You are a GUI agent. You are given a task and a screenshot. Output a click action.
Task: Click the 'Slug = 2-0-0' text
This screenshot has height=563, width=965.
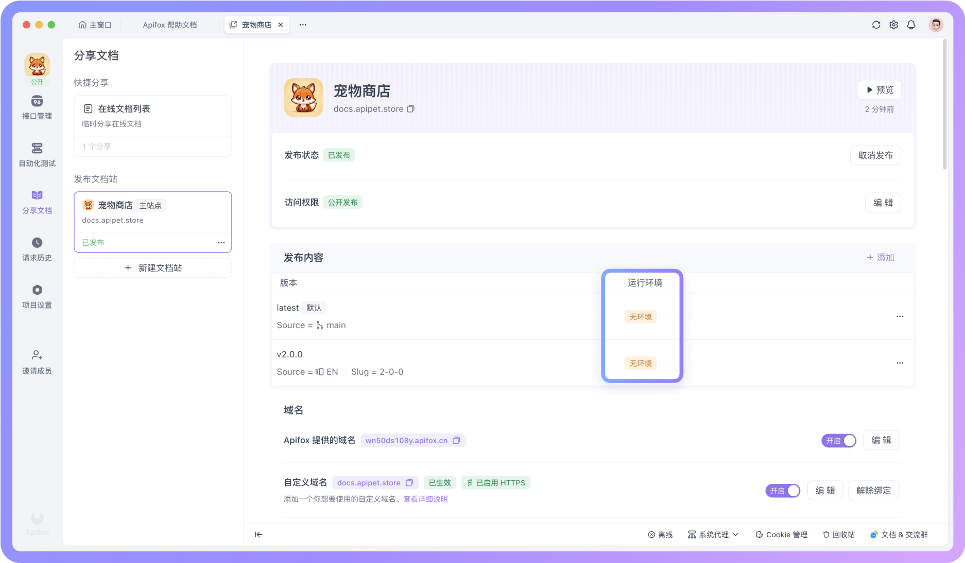pos(377,372)
